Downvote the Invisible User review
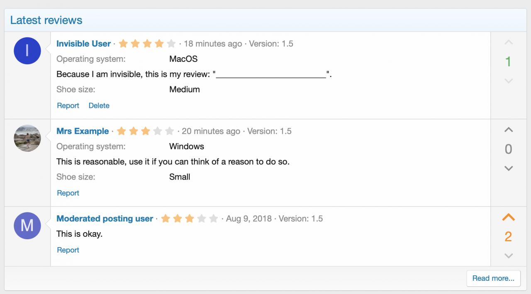Viewport: 531px width, 294px height. pos(508,81)
